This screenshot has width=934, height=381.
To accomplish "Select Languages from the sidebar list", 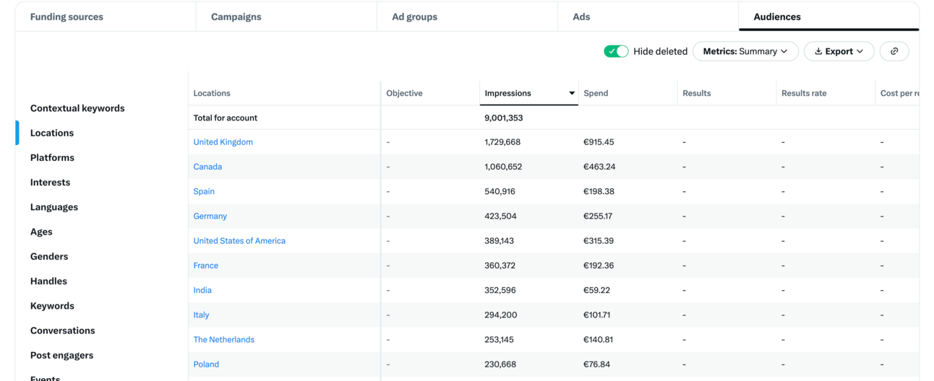I will [54, 207].
